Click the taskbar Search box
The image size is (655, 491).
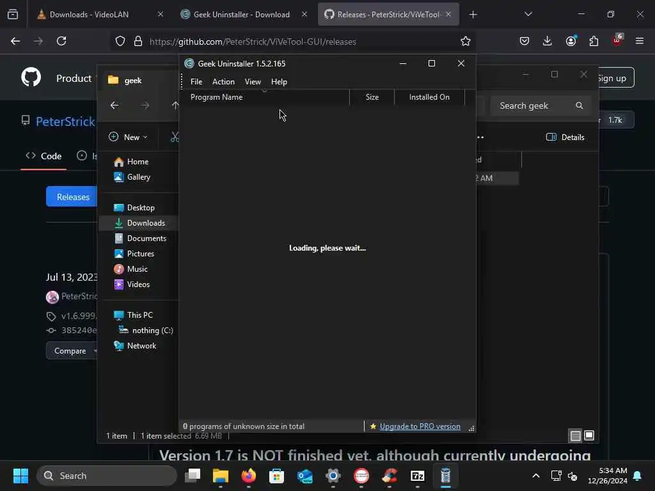pyautogui.click(x=107, y=476)
